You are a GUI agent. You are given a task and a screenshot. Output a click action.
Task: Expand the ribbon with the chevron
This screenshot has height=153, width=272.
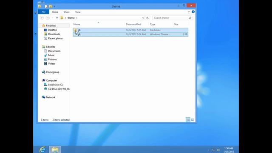[x=189, y=12]
